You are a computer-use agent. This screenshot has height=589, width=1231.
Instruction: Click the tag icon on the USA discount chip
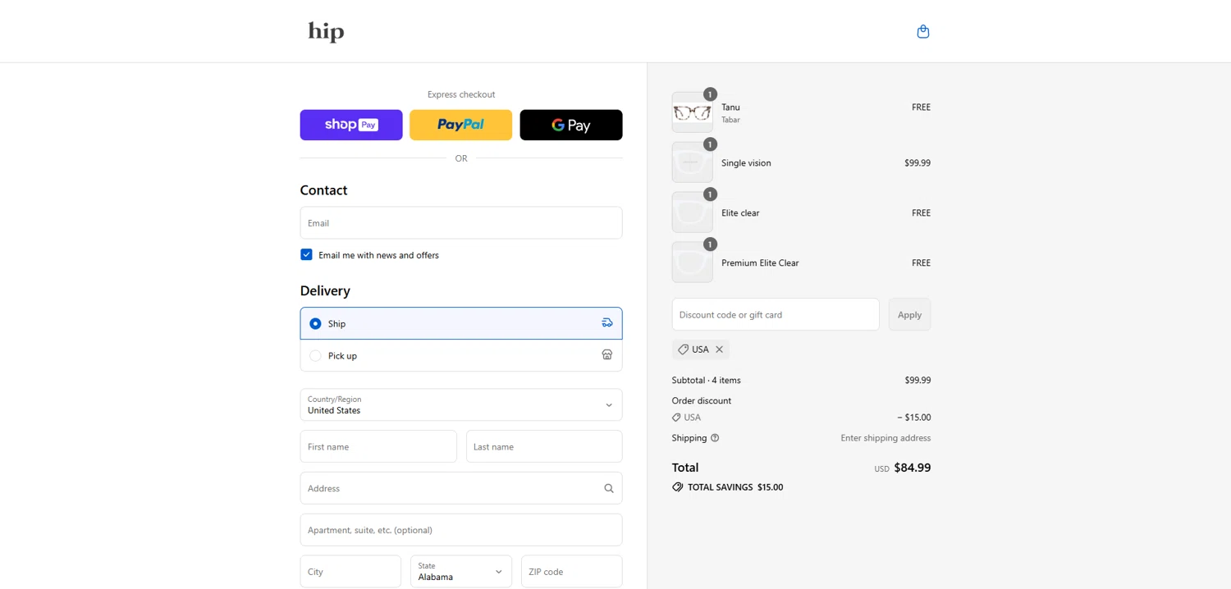click(x=683, y=349)
